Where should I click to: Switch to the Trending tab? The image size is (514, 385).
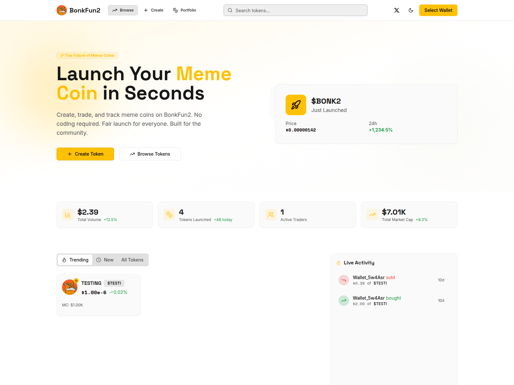click(x=75, y=260)
